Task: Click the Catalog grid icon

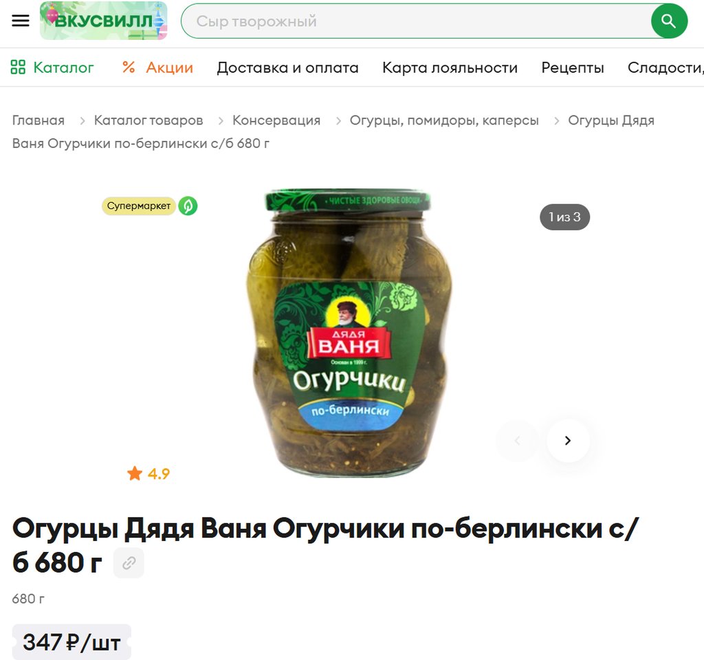Action: (x=18, y=67)
